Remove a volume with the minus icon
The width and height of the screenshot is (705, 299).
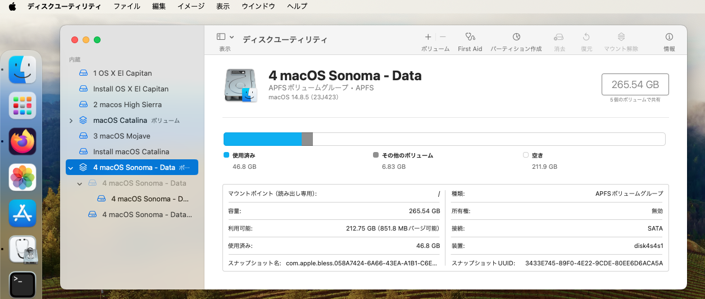pyautogui.click(x=443, y=37)
